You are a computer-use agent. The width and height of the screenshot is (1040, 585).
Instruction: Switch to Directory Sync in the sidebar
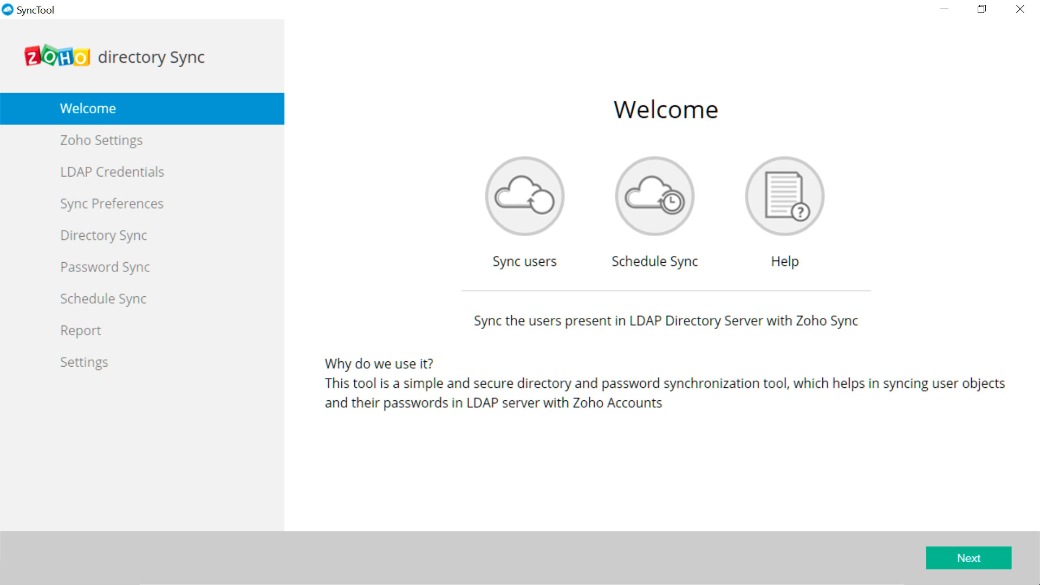103,235
